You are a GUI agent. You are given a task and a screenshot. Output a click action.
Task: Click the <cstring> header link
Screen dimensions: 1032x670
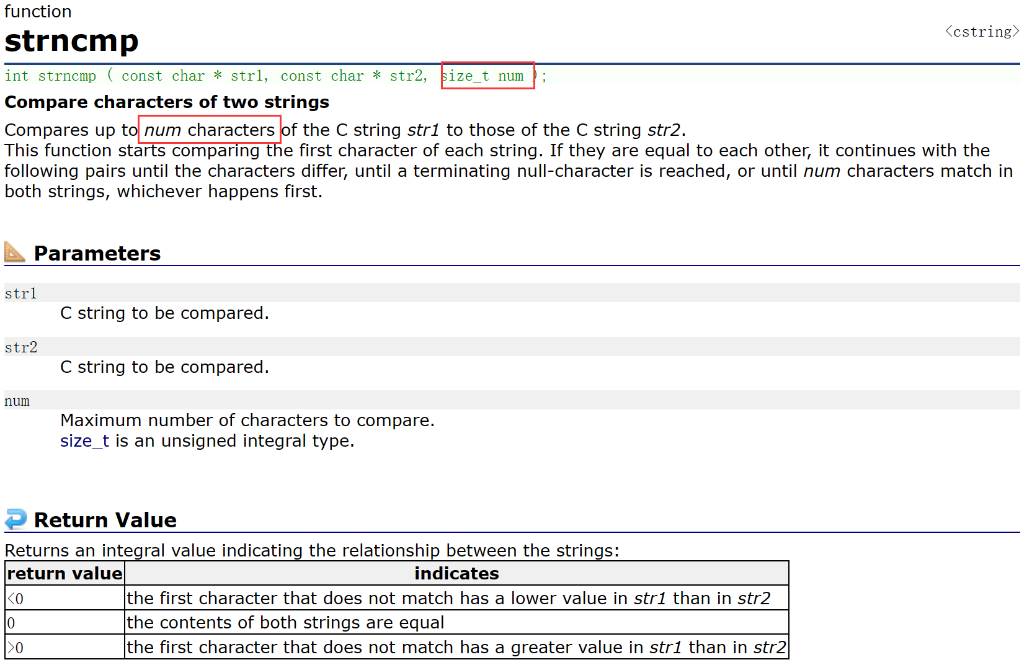coord(982,32)
